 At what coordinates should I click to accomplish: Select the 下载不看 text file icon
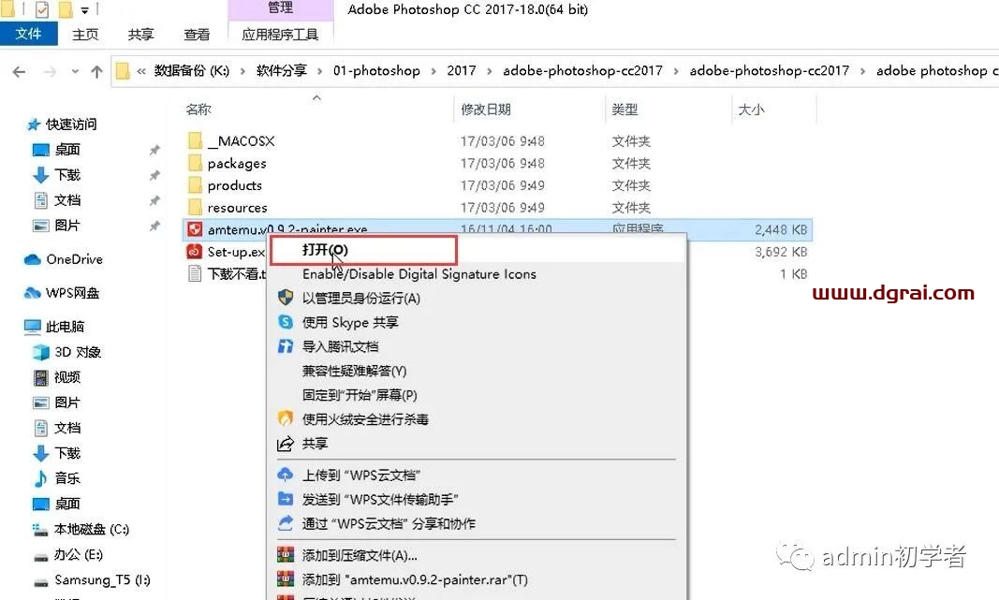(195, 274)
